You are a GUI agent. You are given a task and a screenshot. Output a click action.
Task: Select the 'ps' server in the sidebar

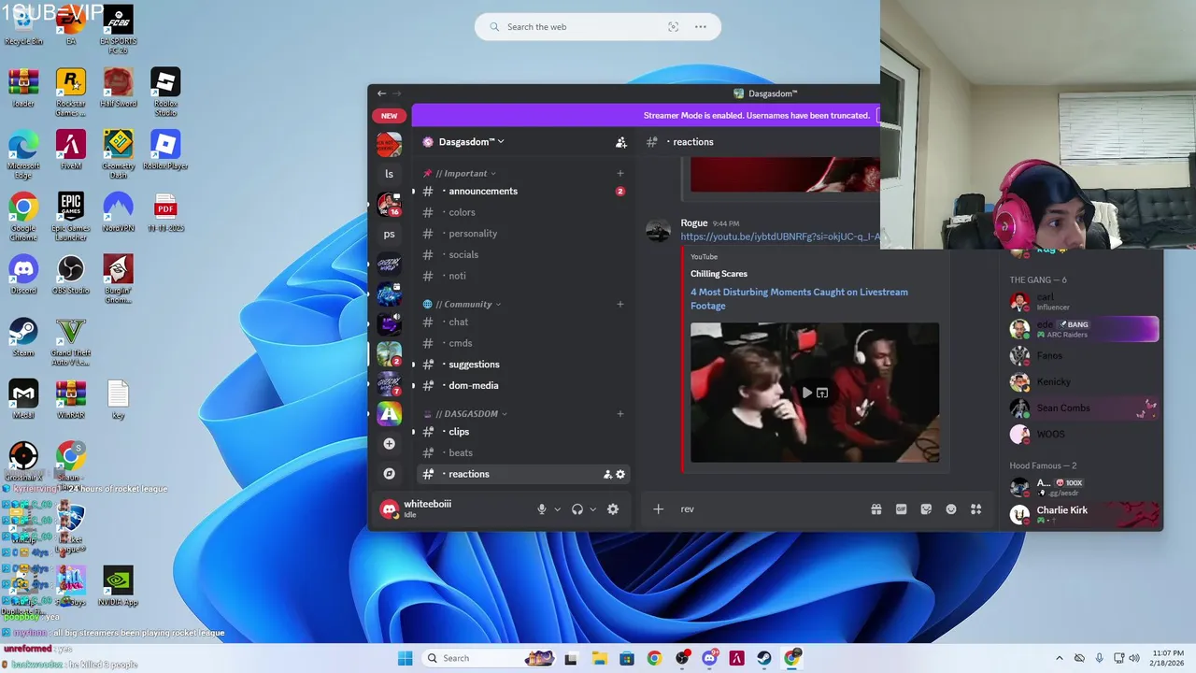390,234
